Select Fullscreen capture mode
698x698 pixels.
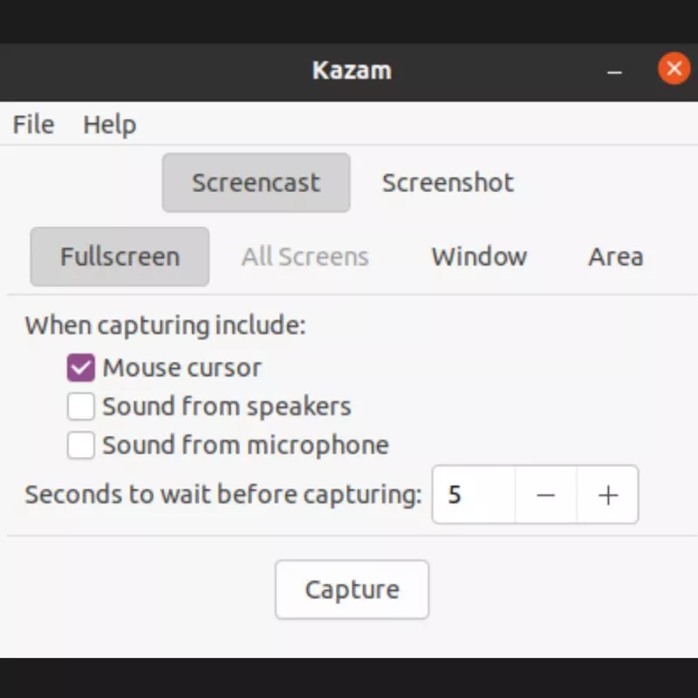119,256
